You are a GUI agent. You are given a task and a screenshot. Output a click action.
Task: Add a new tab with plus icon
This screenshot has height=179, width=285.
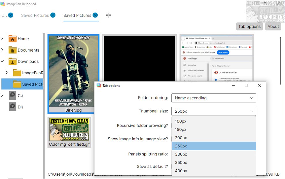point(109,15)
